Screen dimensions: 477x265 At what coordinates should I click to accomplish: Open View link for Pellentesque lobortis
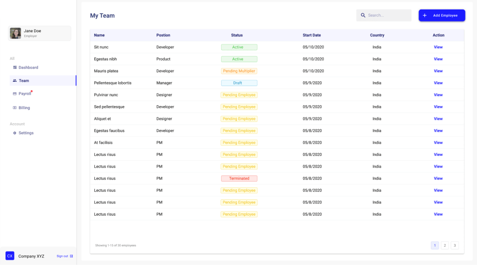click(438, 83)
